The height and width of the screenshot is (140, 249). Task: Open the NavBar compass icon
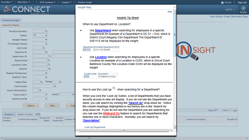click(x=243, y=8)
